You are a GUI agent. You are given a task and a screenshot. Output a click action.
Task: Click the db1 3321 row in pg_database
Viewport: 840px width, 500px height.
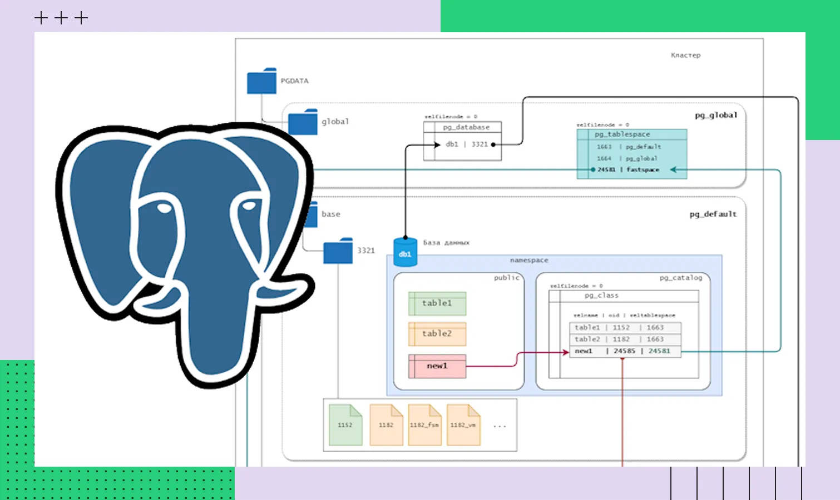[466, 144]
